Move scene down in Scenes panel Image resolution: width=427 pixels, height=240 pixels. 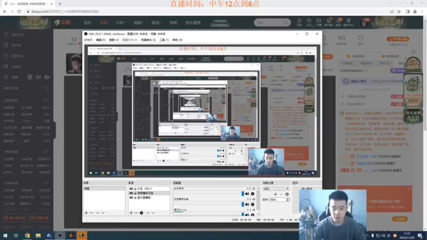click(103, 213)
